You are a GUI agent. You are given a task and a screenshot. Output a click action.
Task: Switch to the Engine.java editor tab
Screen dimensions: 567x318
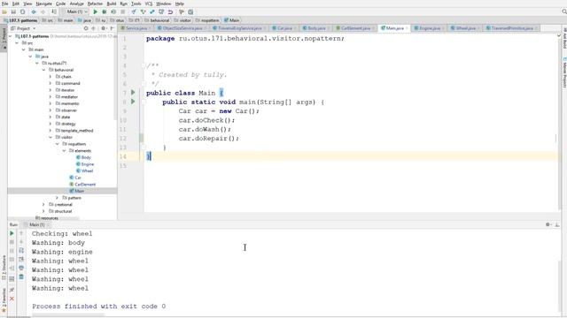point(429,28)
